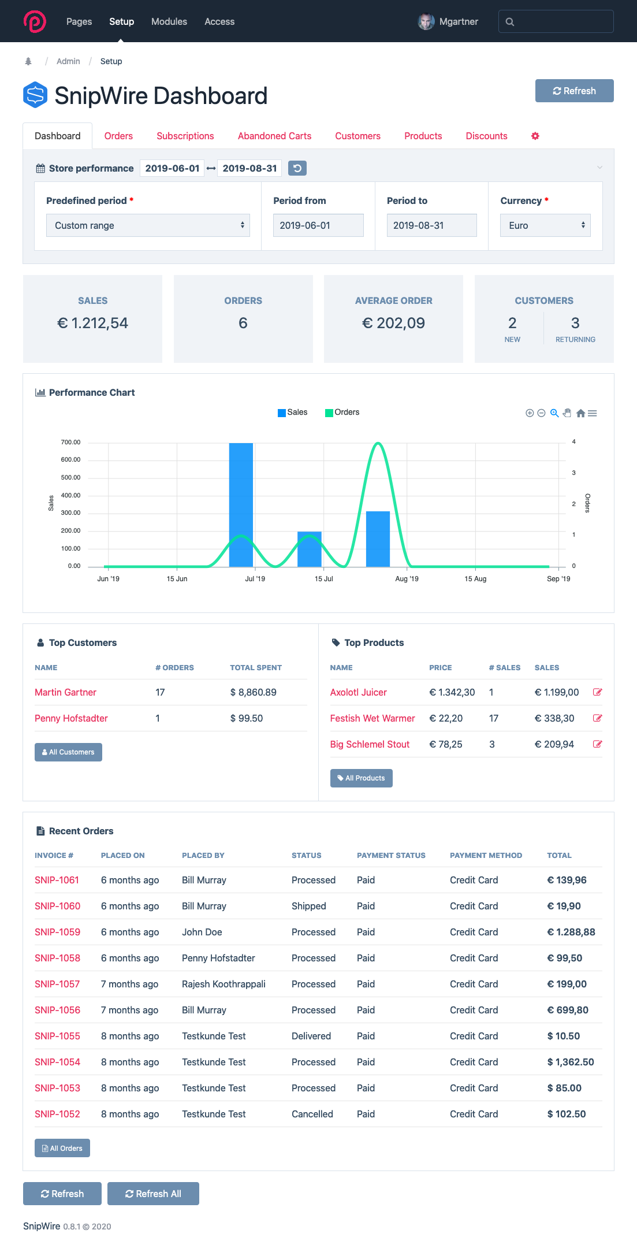Screen dimensions: 637x1241
Task: Open the Martin Gartner customer link
Action: pyautogui.click(x=65, y=692)
